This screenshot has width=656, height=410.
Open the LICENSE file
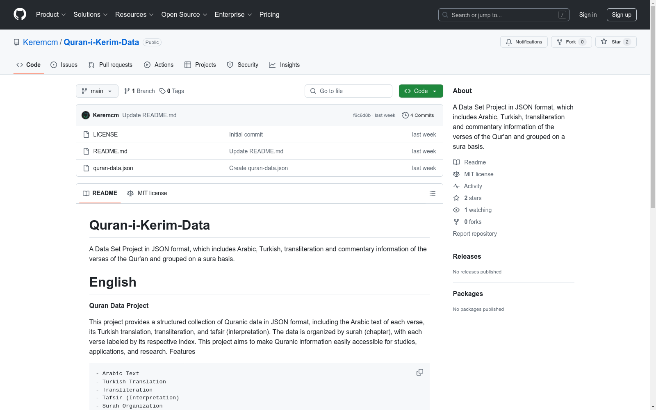[x=105, y=134]
